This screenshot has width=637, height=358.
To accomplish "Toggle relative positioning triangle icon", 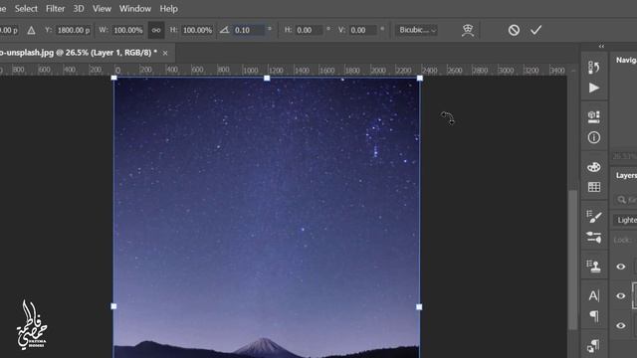I will pyautogui.click(x=31, y=30).
